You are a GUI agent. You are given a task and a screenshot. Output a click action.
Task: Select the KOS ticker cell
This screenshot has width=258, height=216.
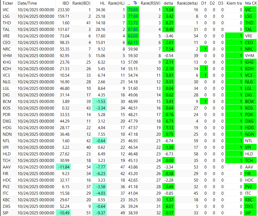(x=8, y=108)
